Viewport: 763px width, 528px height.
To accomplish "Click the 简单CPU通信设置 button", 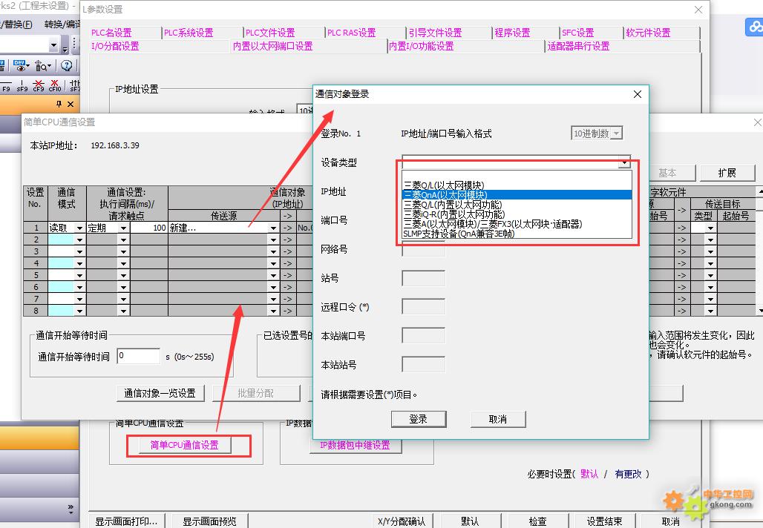I will tap(184, 445).
